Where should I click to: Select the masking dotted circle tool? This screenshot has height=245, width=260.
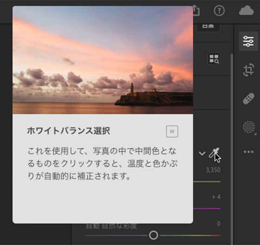coord(249,127)
